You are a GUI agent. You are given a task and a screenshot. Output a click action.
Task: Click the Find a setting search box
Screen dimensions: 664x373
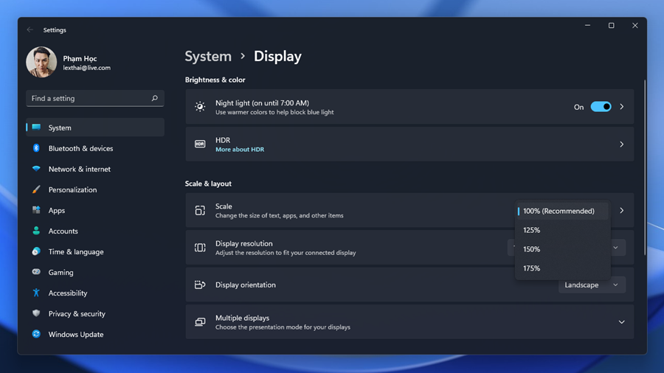pos(95,98)
